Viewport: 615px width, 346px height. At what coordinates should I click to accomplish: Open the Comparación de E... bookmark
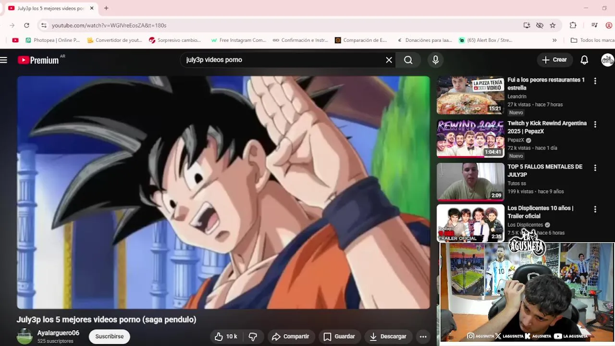[361, 40]
